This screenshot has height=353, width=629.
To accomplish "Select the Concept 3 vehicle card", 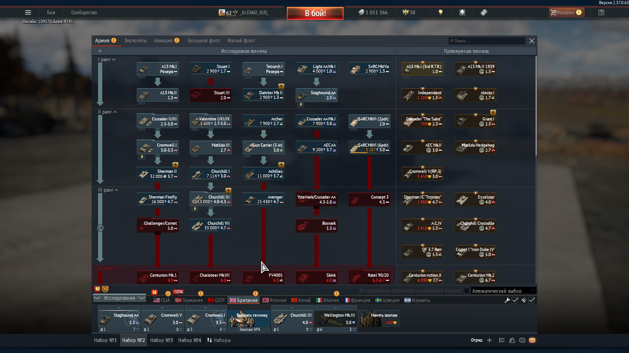I will [x=369, y=199].
